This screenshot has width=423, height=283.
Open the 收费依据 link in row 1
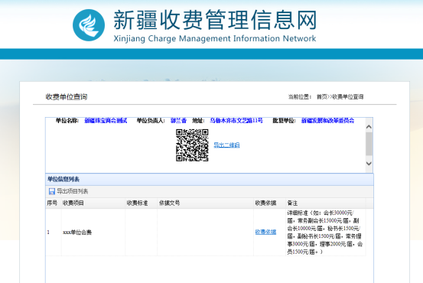coord(265,232)
